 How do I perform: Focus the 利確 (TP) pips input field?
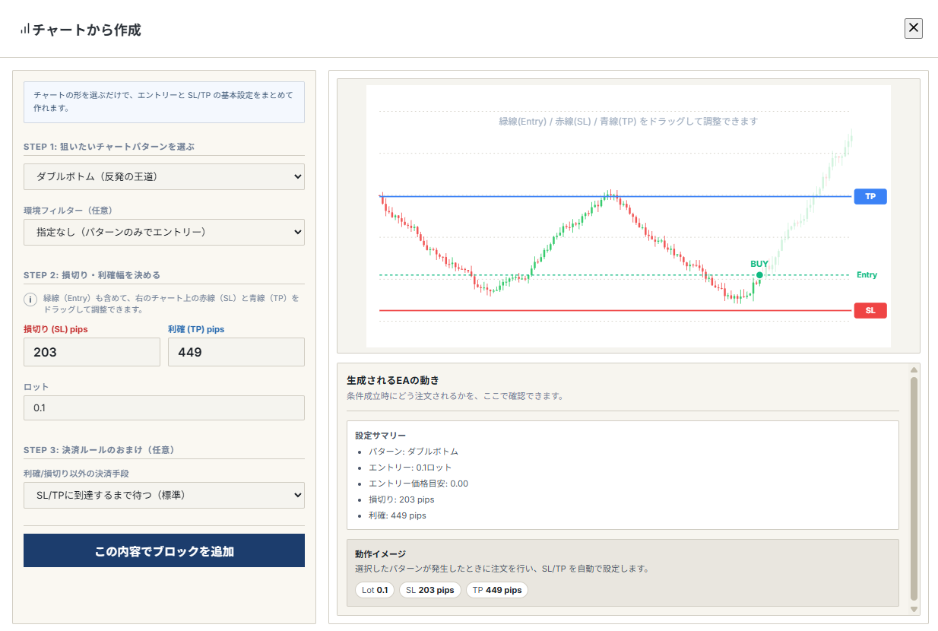click(236, 352)
